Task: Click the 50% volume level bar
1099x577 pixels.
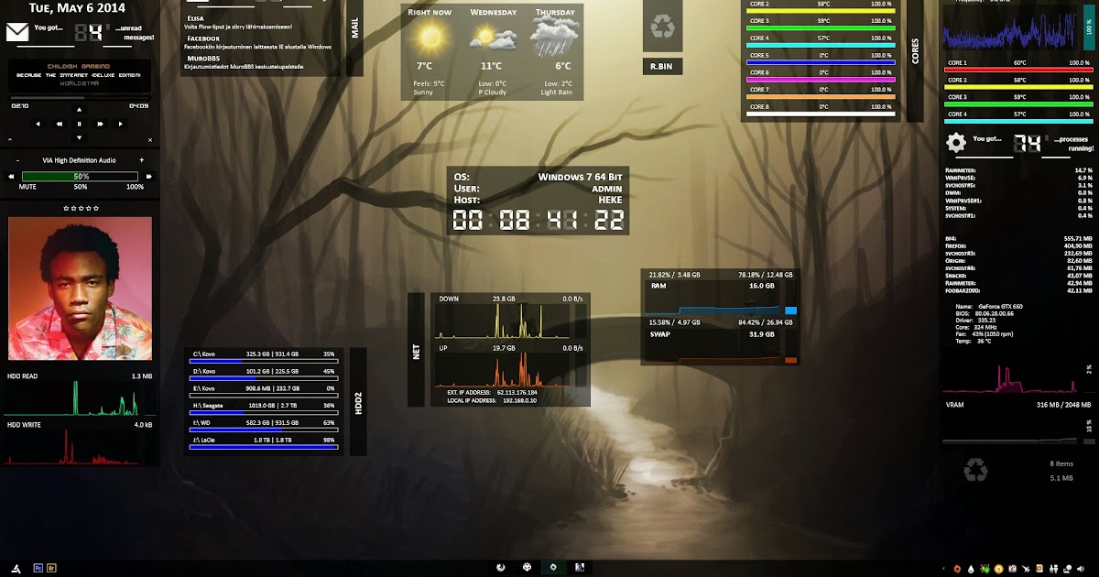Action: pyautogui.click(x=81, y=176)
